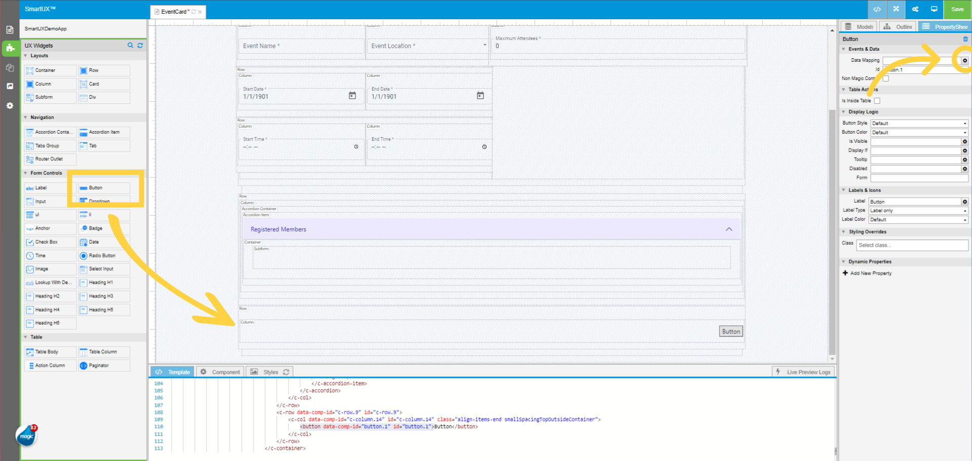Click the Data Mapping gear icon

click(x=964, y=61)
